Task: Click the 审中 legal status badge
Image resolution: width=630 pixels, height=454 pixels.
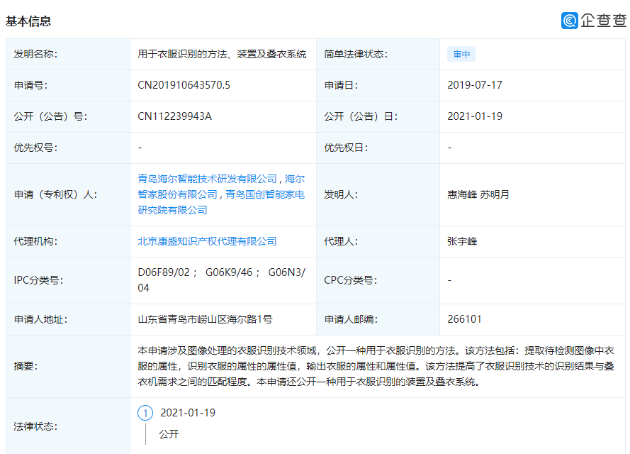Action: click(x=461, y=53)
